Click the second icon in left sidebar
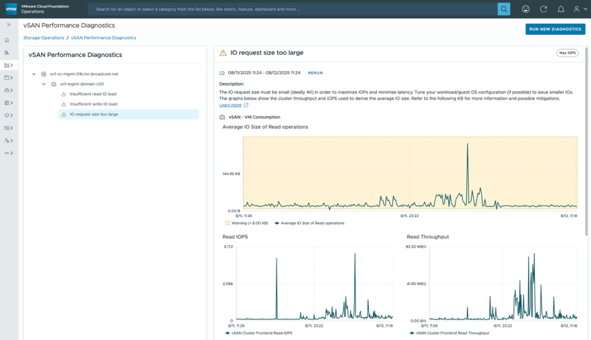 pyautogui.click(x=7, y=53)
